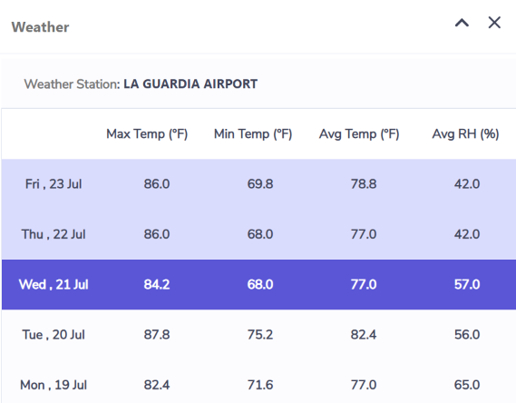
Task: Click the Max Temp (°F) column header
Action: pos(147,134)
